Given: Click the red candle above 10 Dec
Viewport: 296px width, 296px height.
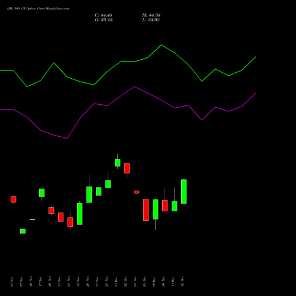Looking at the screenshot, I should 165,205.
